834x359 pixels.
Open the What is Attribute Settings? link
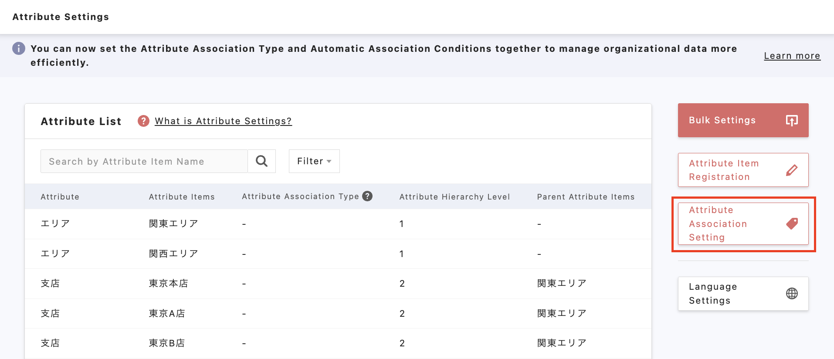[x=223, y=121]
